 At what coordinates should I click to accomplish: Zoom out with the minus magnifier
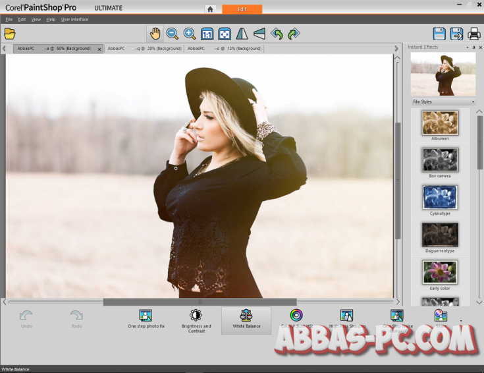click(172, 34)
